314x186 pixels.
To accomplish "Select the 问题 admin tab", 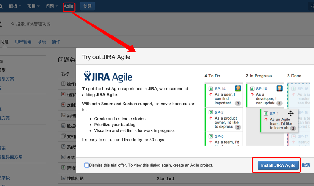I will coord(4,41).
